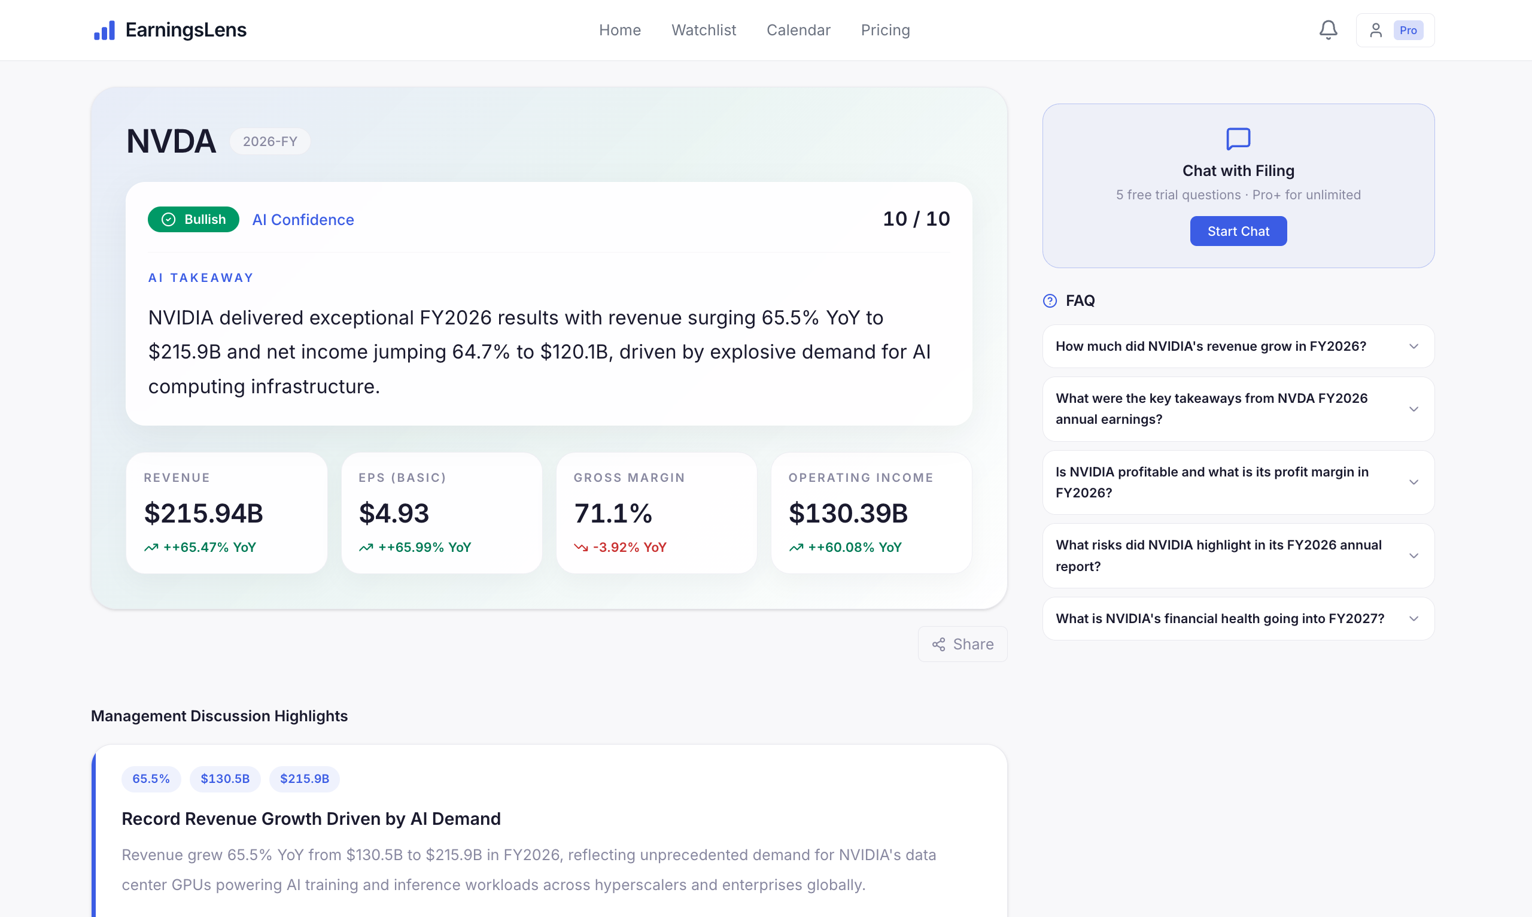
Task: Click the AI Confidence link
Action: pyautogui.click(x=303, y=219)
